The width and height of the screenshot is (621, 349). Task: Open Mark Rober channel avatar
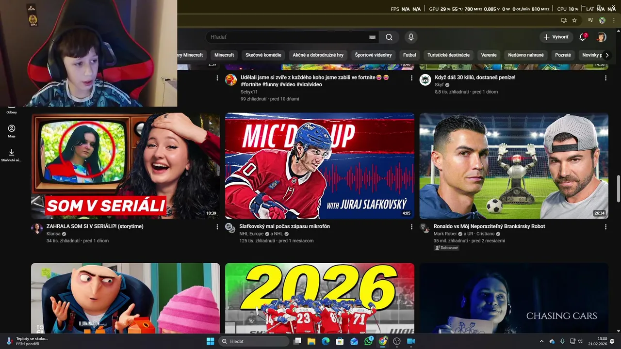click(425, 228)
